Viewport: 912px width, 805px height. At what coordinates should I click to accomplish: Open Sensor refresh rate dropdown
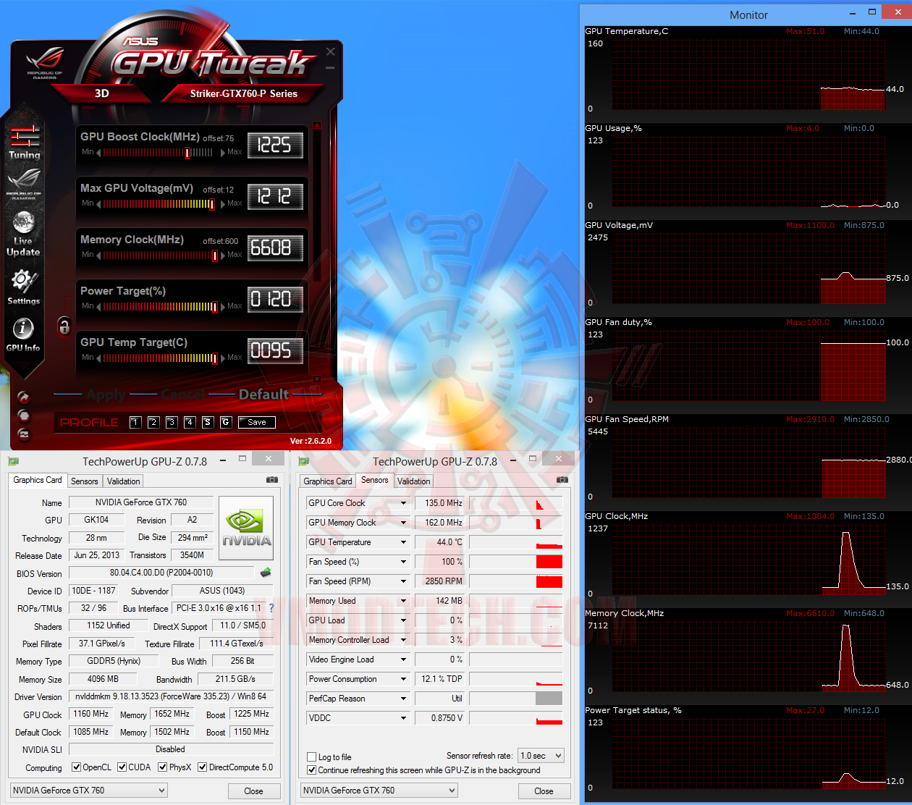(x=541, y=756)
